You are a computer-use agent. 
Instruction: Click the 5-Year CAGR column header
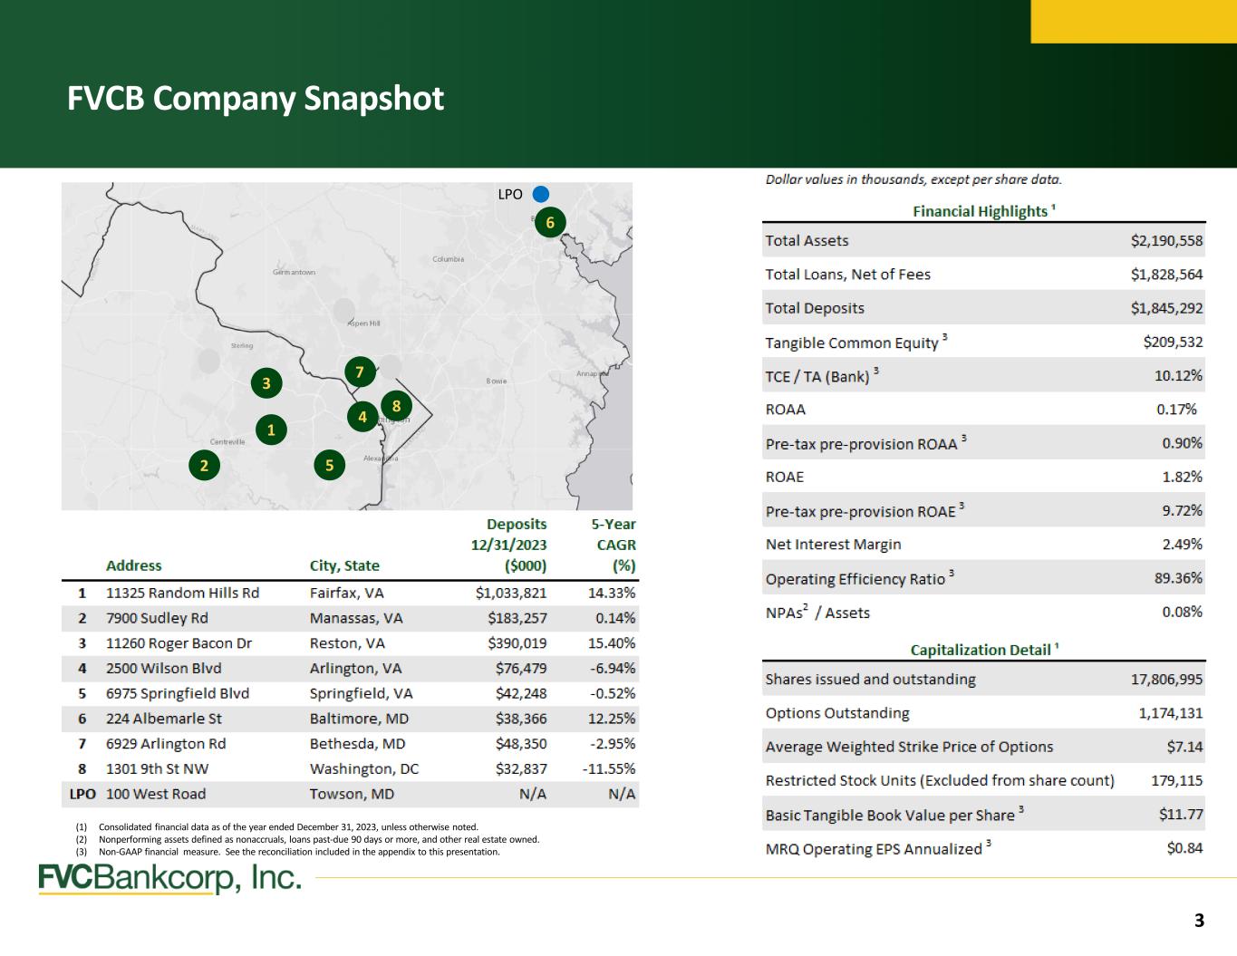[x=614, y=545]
